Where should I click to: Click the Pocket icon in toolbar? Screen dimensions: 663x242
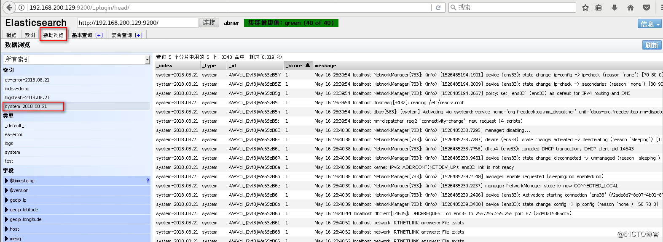pos(647,8)
